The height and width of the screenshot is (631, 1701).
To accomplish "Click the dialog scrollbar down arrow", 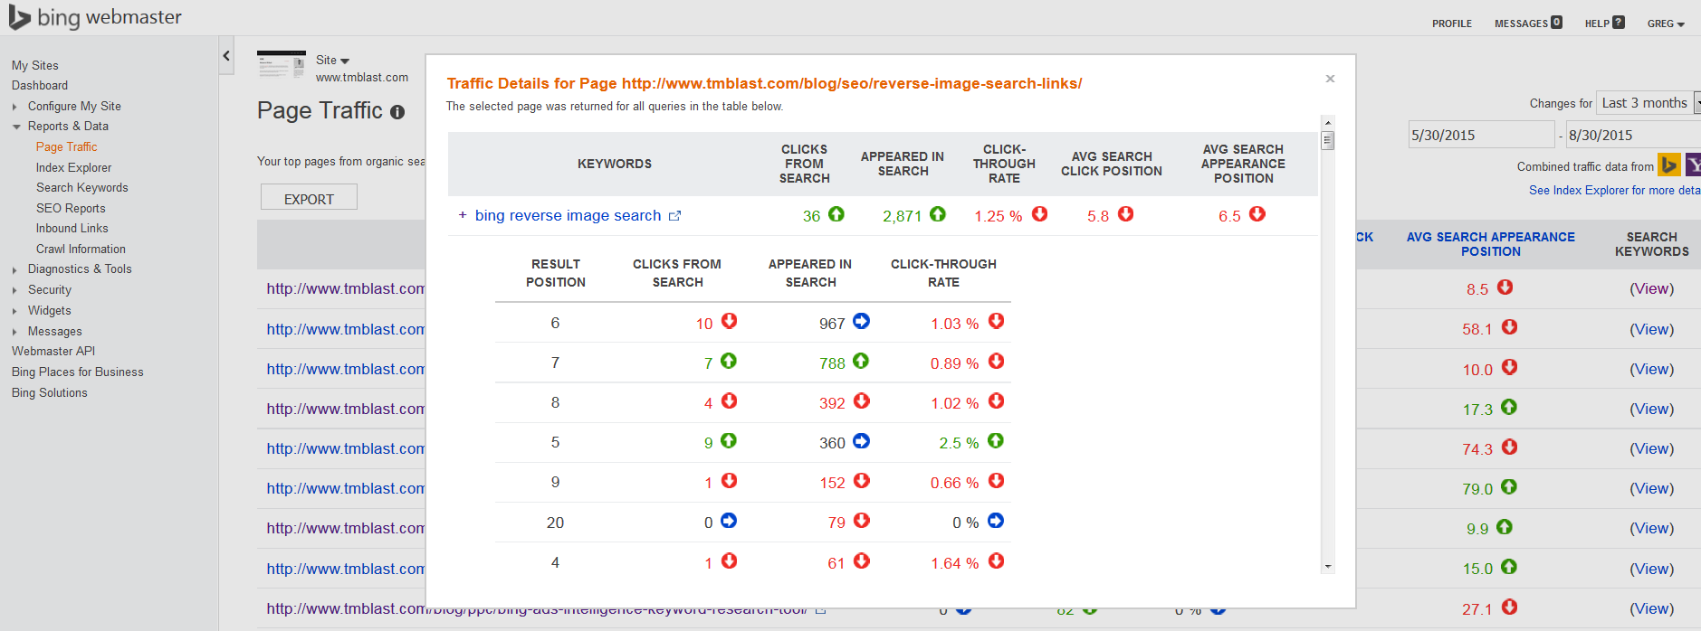I will click(1327, 567).
